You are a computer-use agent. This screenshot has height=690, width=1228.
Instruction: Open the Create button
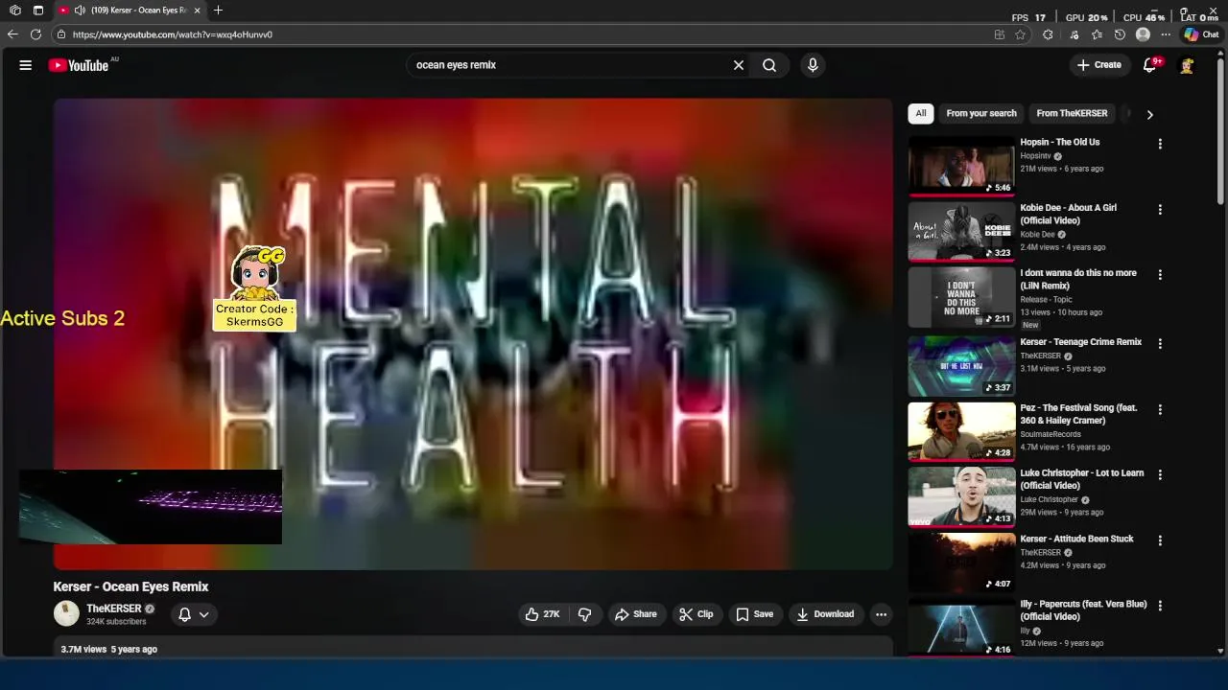[1098, 65]
